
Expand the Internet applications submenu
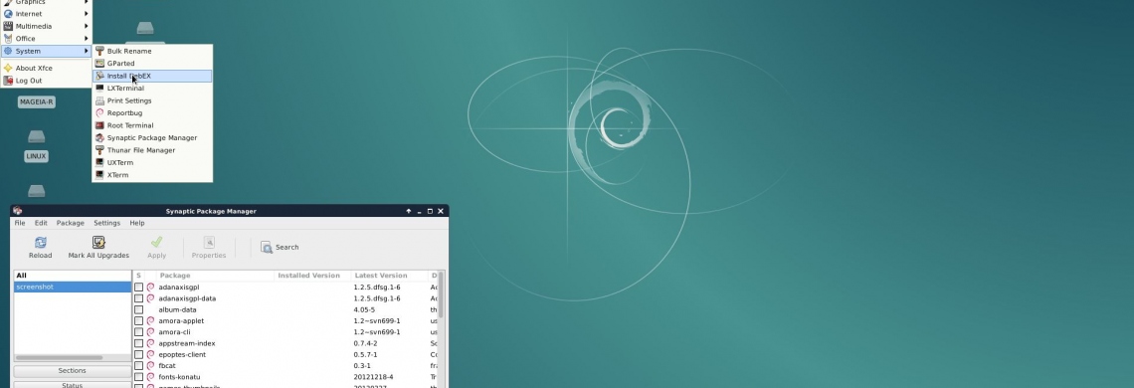(x=47, y=14)
